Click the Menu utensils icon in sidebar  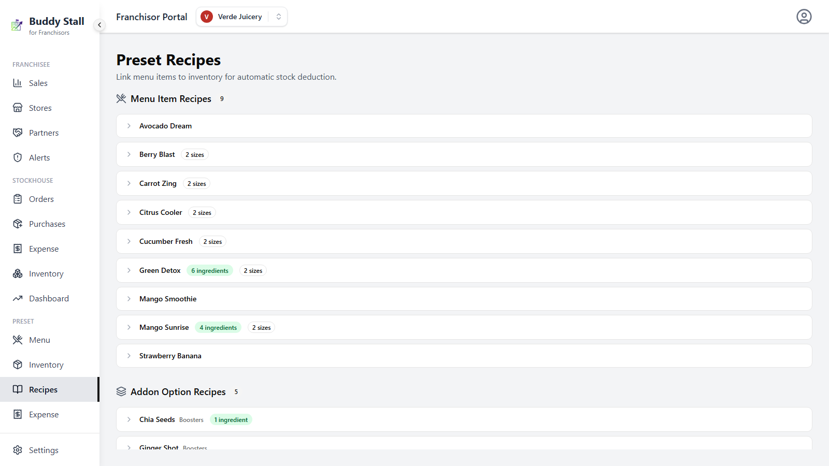coord(18,340)
